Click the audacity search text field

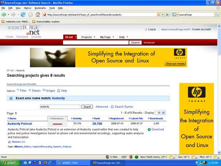[60, 107]
